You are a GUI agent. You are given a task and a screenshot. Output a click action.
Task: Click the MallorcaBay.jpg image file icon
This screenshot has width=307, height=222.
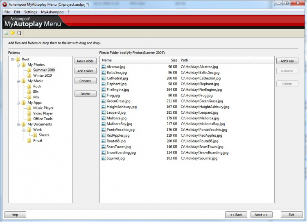click(104, 124)
